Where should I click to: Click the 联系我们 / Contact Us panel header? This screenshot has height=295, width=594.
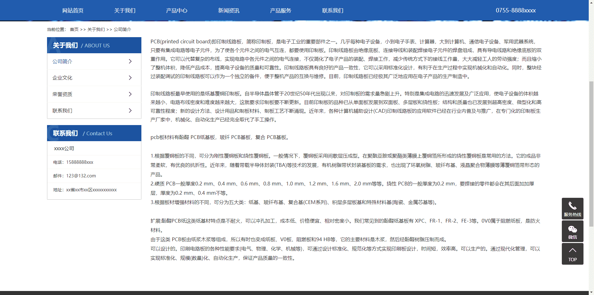94,133
